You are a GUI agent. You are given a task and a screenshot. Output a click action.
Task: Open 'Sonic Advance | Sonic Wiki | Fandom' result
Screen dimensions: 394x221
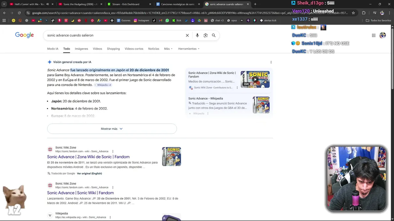[80, 193]
